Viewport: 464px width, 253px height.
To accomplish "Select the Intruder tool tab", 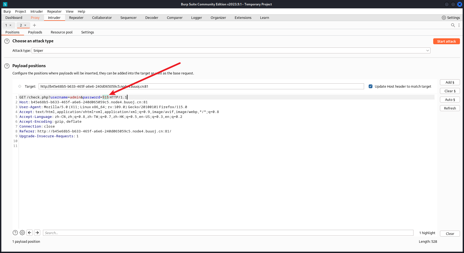I will (x=54, y=18).
